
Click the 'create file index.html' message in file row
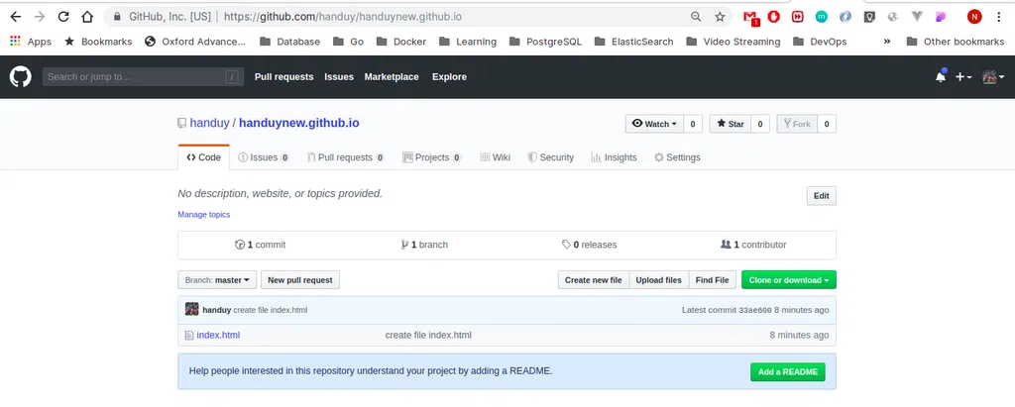pyautogui.click(x=428, y=335)
